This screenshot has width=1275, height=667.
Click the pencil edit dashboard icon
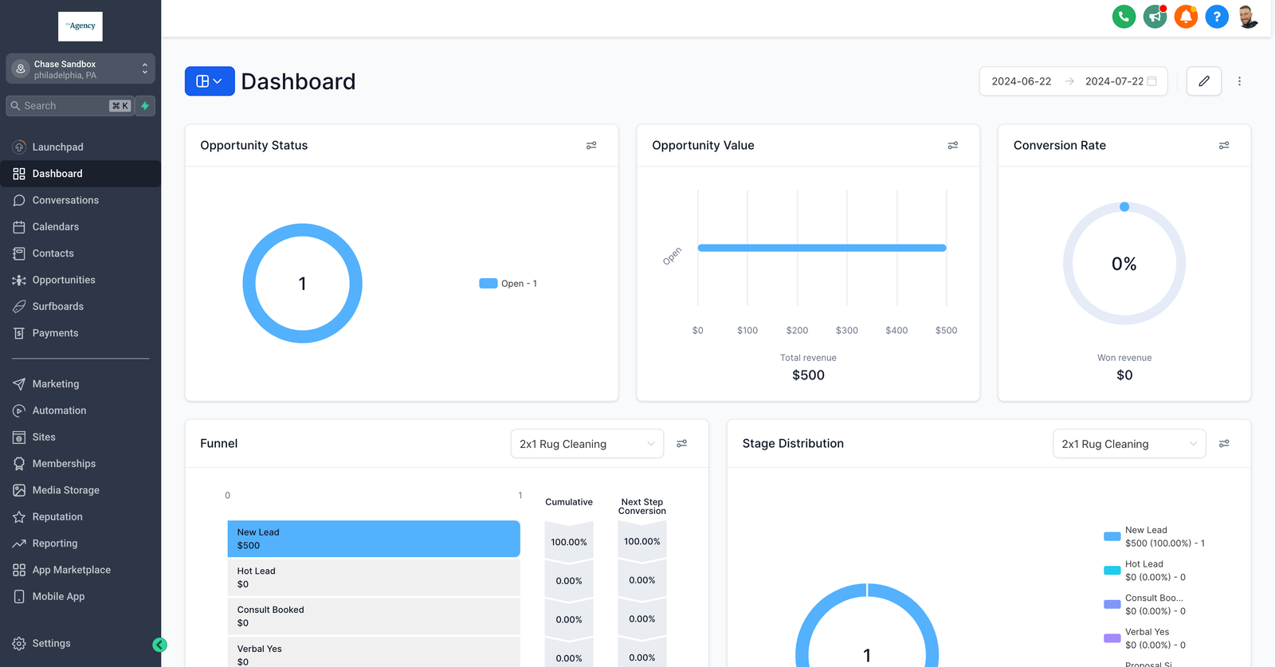tap(1203, 81)
